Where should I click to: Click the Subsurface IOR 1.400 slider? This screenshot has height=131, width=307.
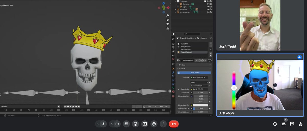201,109
